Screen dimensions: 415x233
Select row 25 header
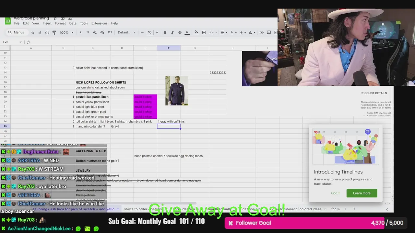pos(5,126)
